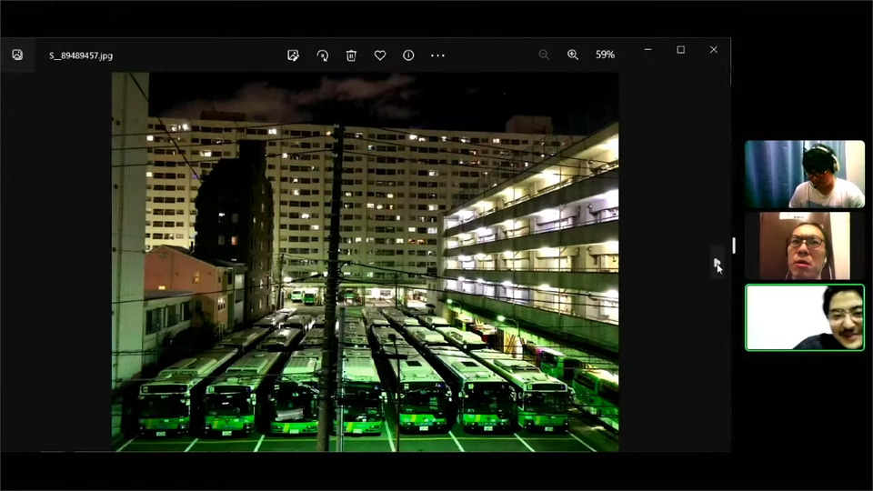This screenshot has width=873, height=491.
Task: Click the filename S__89489457.jpg
Action: click(x=81, y=55)
